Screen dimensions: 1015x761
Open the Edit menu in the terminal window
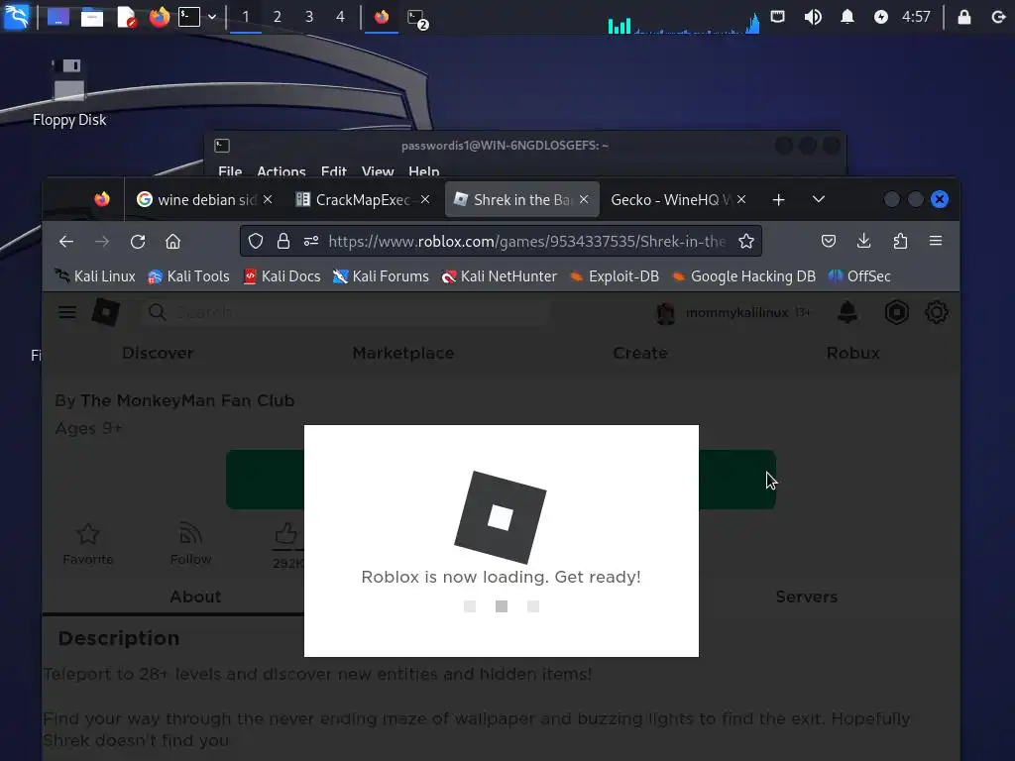pyautogui.click(x=333, y=171)
